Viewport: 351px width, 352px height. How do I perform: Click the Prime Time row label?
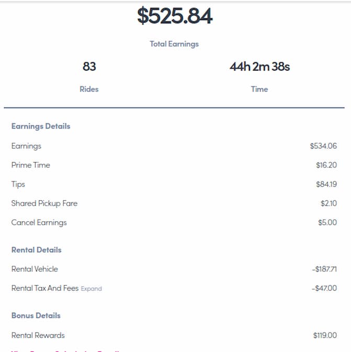(x=31, y=165)
